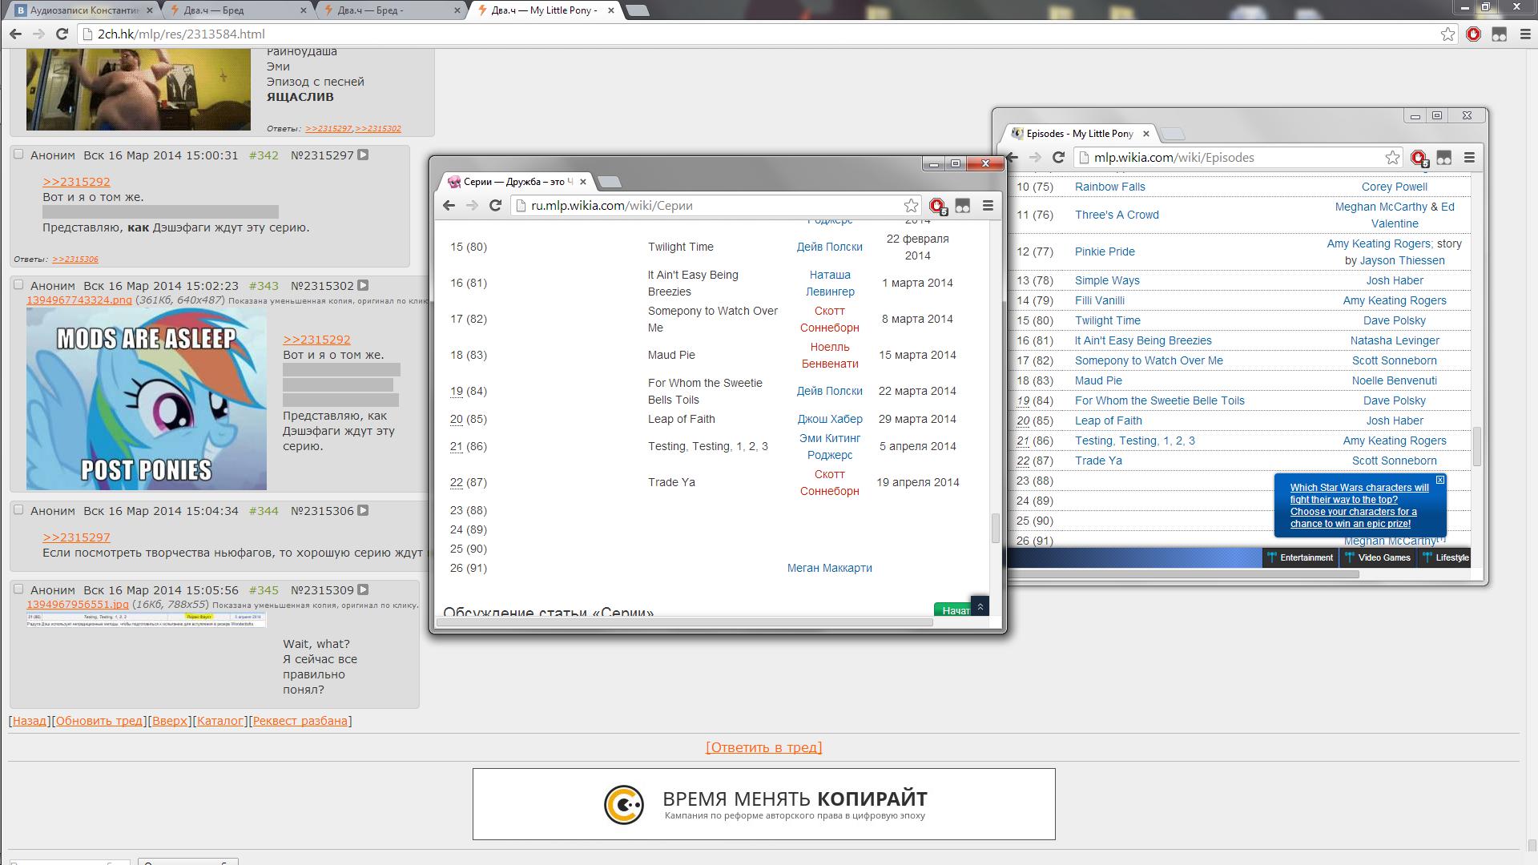1538x865 pixels.
Task: Bookmark the 2ch page with the star icon
Action: tap(1447, 34)
